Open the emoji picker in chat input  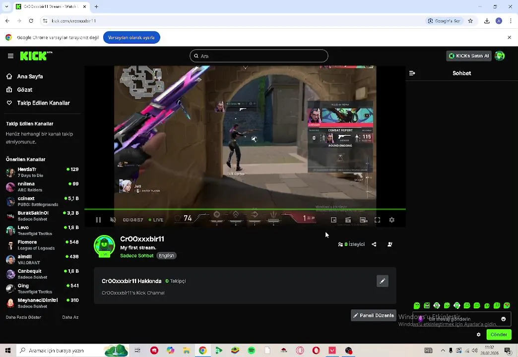point(504,319)
